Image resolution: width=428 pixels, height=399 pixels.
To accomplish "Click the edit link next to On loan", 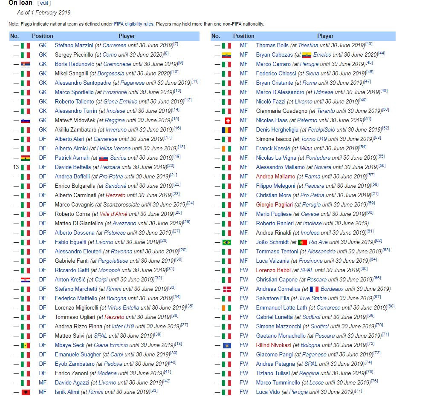I will point(44,3).
